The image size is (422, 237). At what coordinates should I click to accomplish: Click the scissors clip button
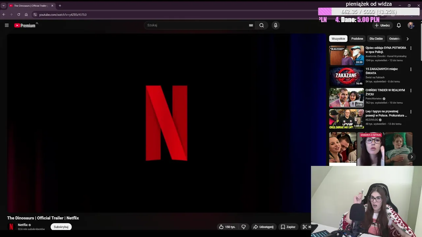[x=306, y=227]
